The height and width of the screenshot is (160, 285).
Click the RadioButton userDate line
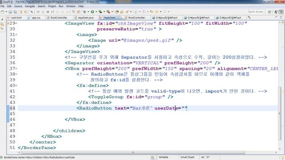point(132,108)
